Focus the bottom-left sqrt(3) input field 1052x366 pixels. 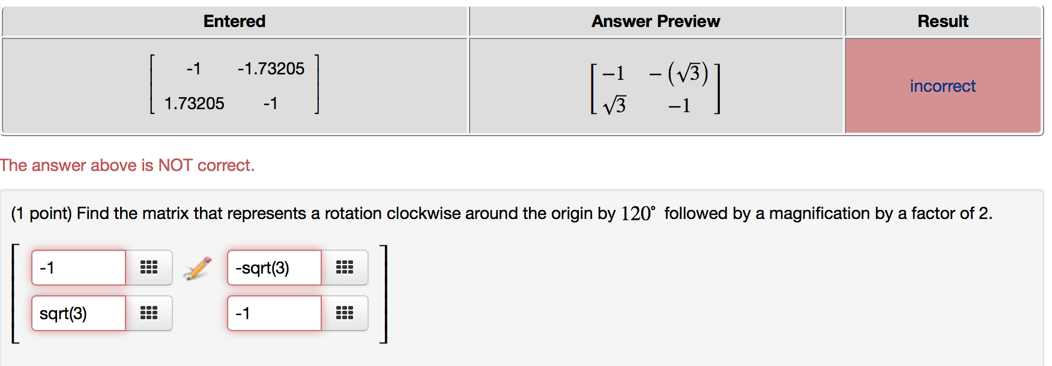click(x=79, y=313)
